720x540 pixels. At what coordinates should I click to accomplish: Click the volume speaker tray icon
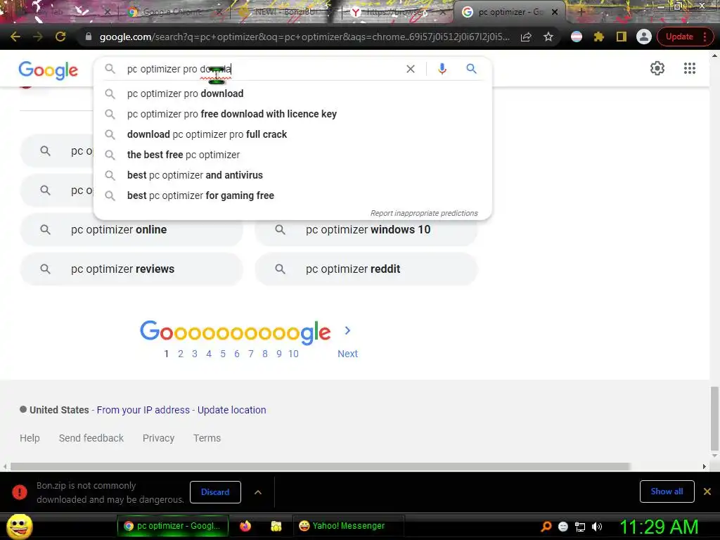(597, 527)
